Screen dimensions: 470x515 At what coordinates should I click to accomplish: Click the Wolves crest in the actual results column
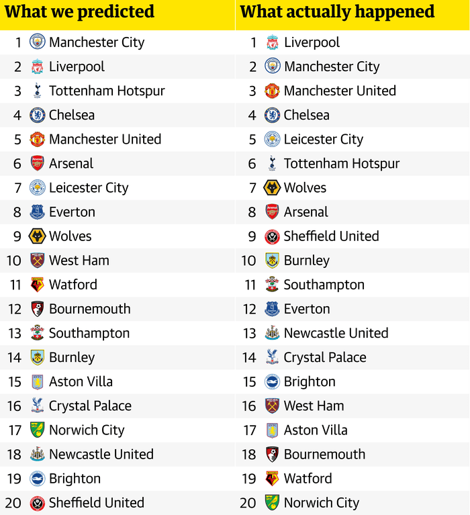(x=272, y=187)
